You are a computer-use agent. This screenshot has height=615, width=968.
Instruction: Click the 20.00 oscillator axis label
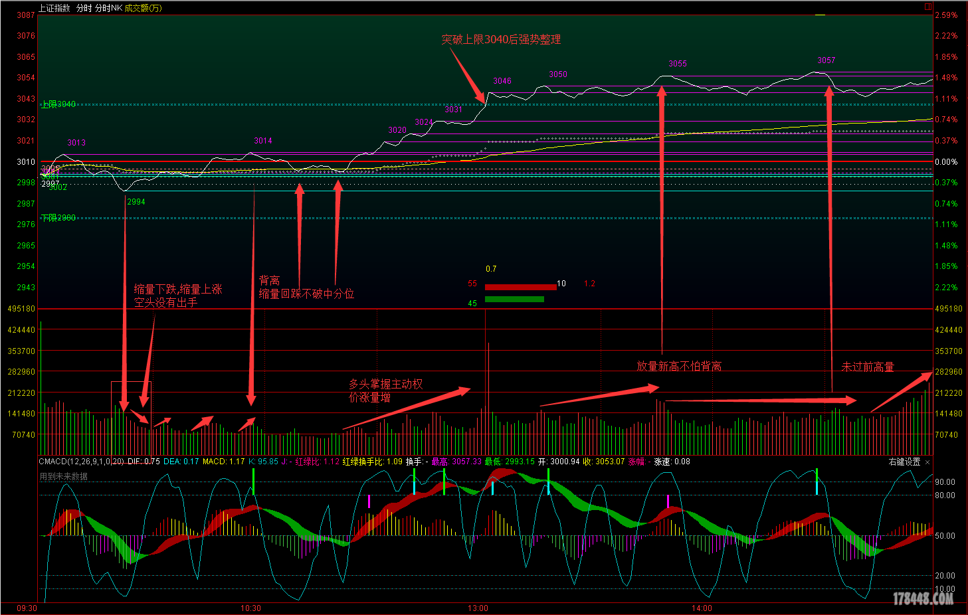click(945, 576)
